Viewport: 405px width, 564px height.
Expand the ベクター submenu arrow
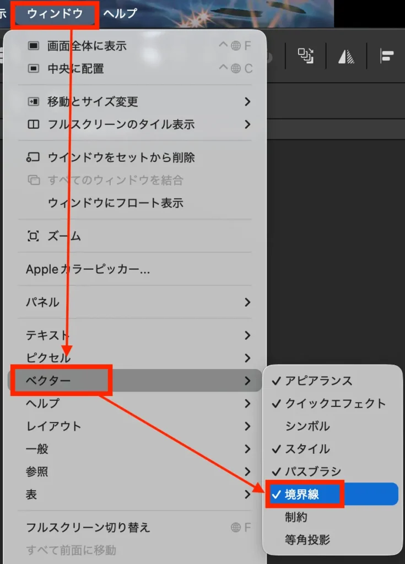(247, 381)
